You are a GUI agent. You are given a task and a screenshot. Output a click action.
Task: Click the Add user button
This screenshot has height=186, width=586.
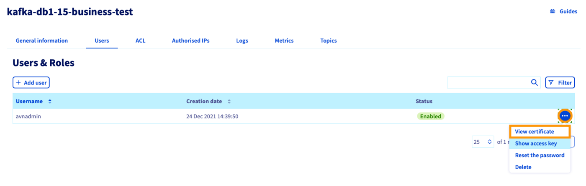pos(31,83)
